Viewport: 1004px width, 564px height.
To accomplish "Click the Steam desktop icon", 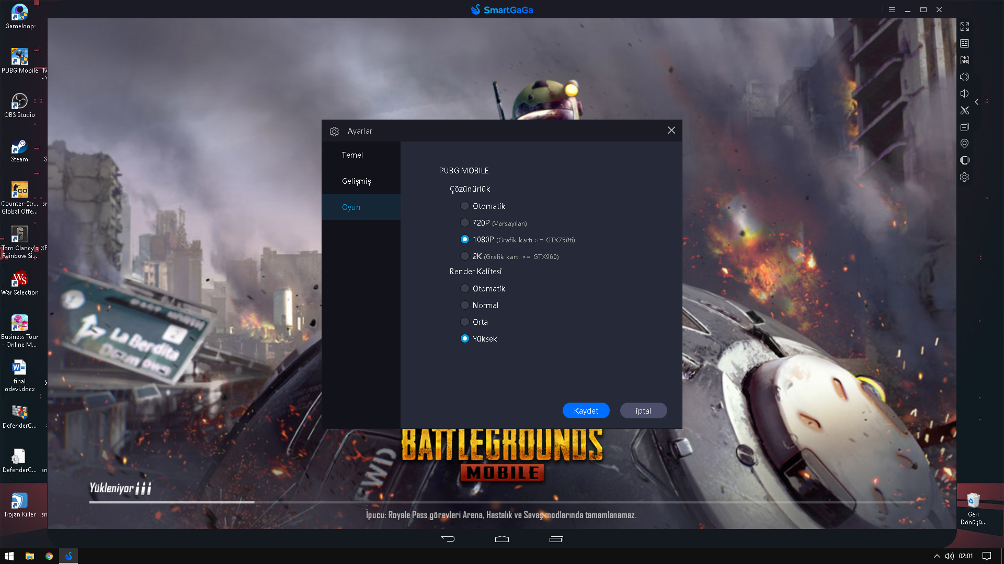I will 20,150.
